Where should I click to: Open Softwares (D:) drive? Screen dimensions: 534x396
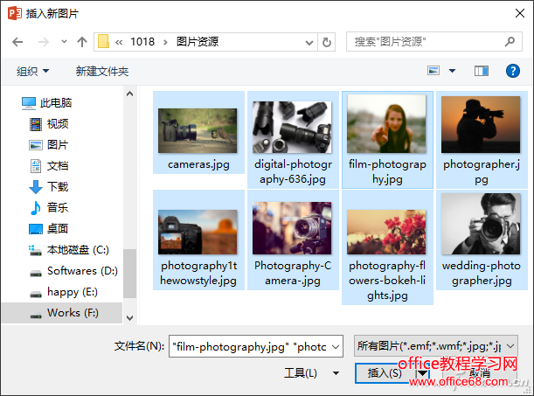[73, 271]
